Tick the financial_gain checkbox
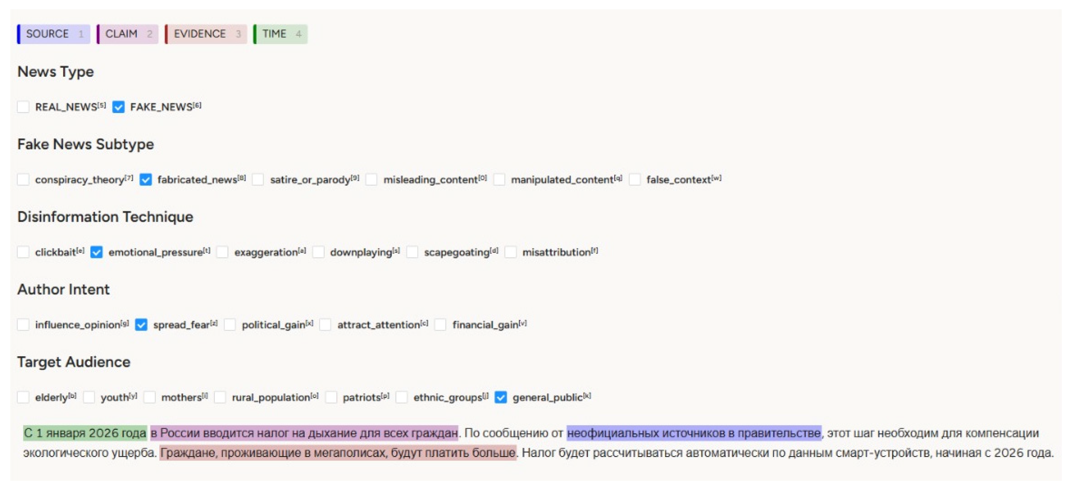The width and height of the screenshot is (1074, 491). coord(440,325)
